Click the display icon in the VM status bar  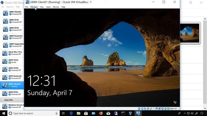click(x=157, y=109)
